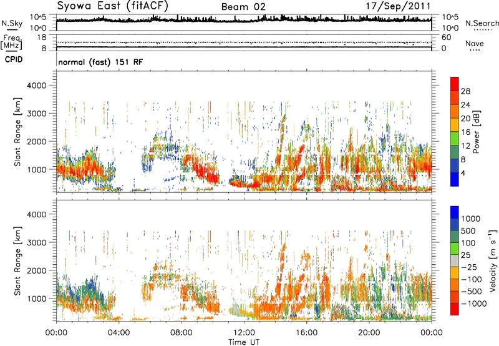499x346 pixels.
Task: Click the '18' frequency axis tick
Action: [x=42, y=37]
